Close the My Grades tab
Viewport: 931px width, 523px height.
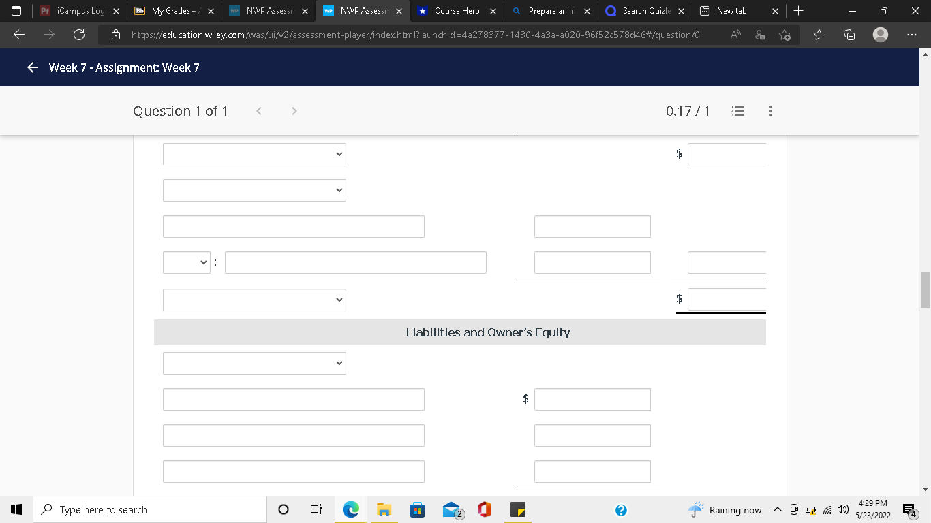click(211, 11)
